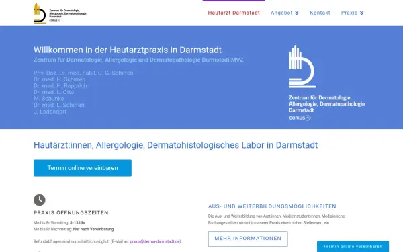Click the practice logo in the header
This screenshot has height=252, width=403.
coord(60,13)
